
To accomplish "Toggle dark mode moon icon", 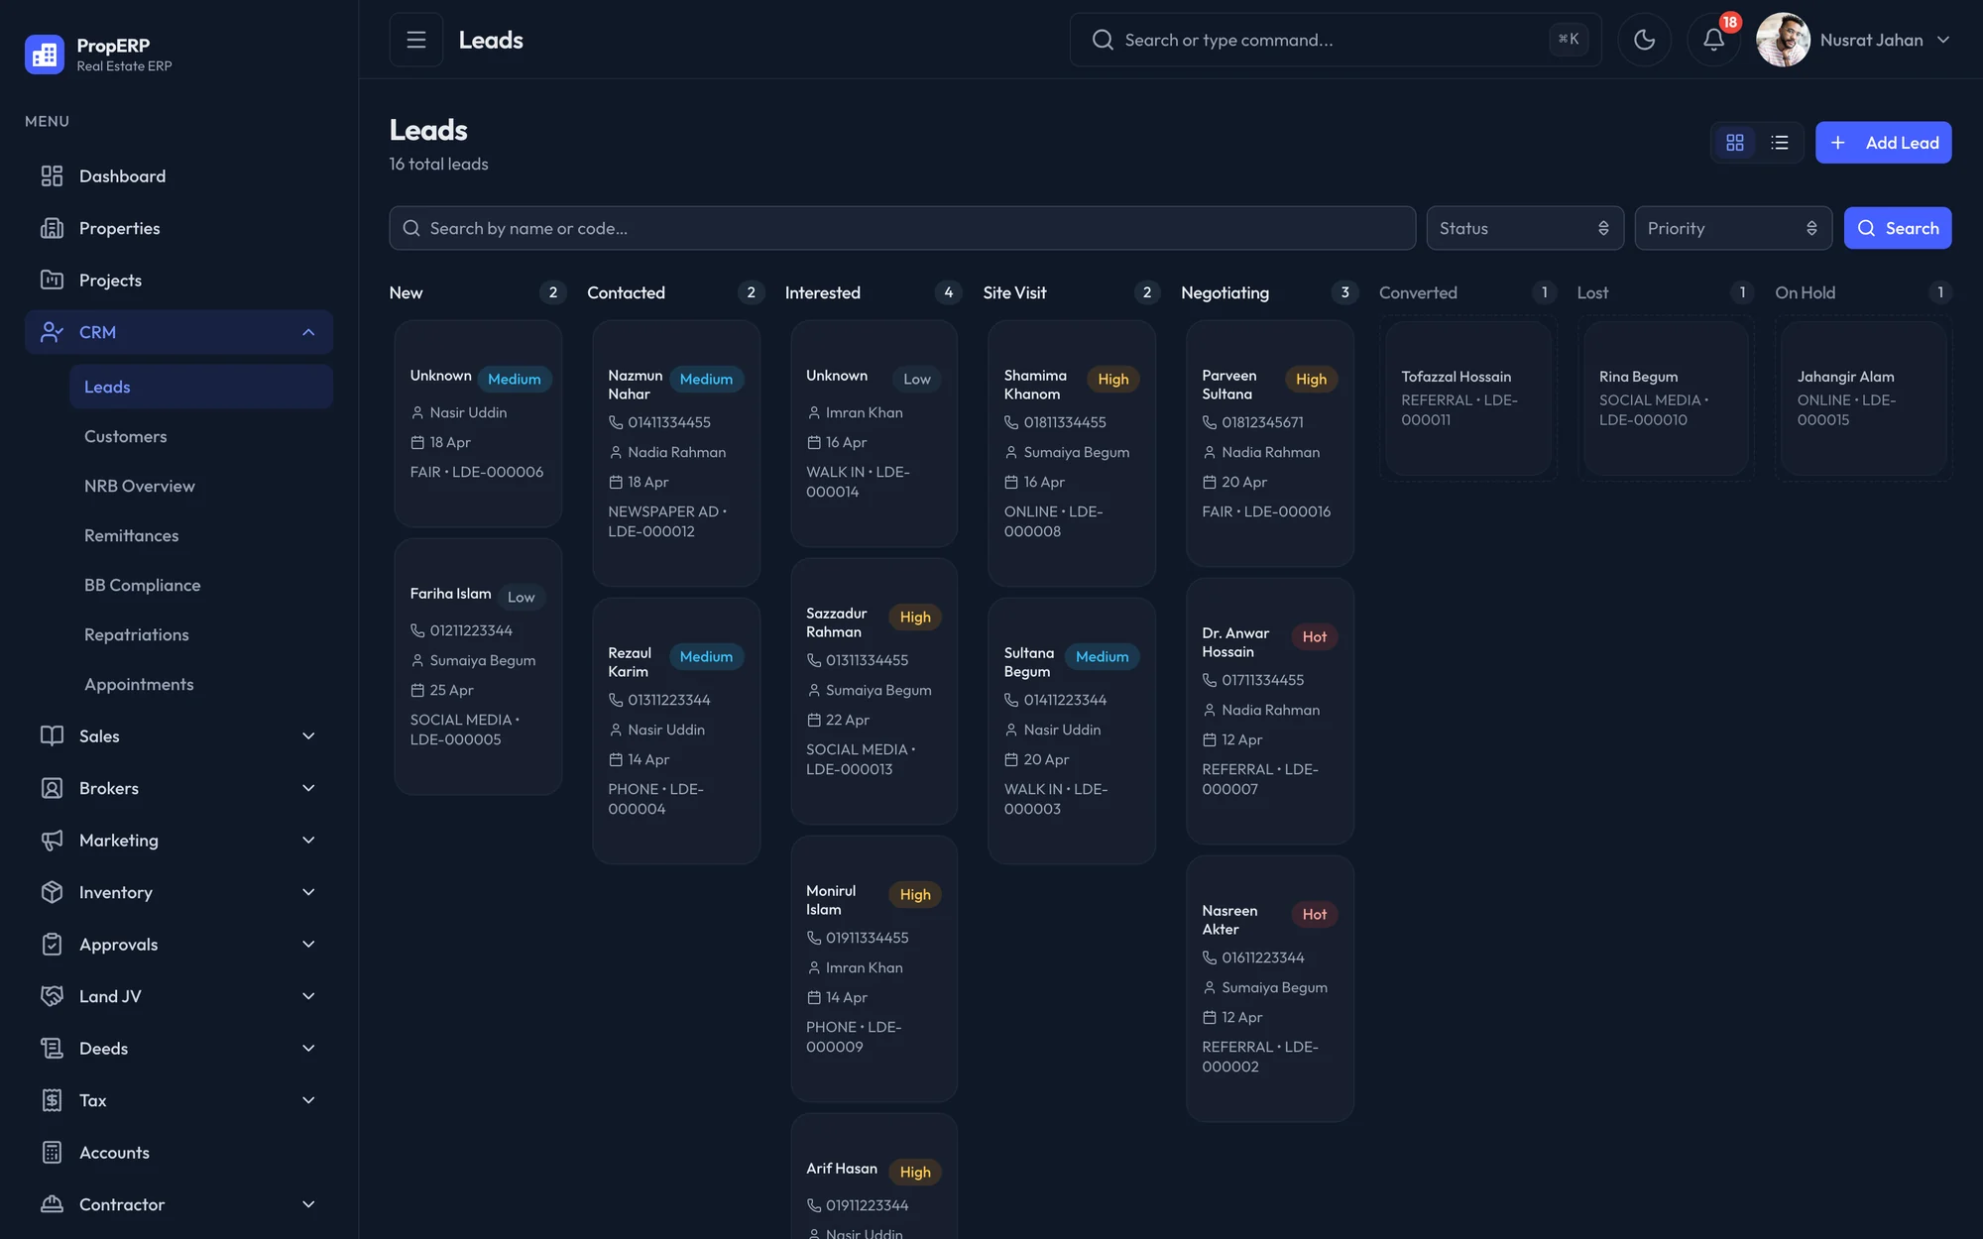I will (1644, 40).
